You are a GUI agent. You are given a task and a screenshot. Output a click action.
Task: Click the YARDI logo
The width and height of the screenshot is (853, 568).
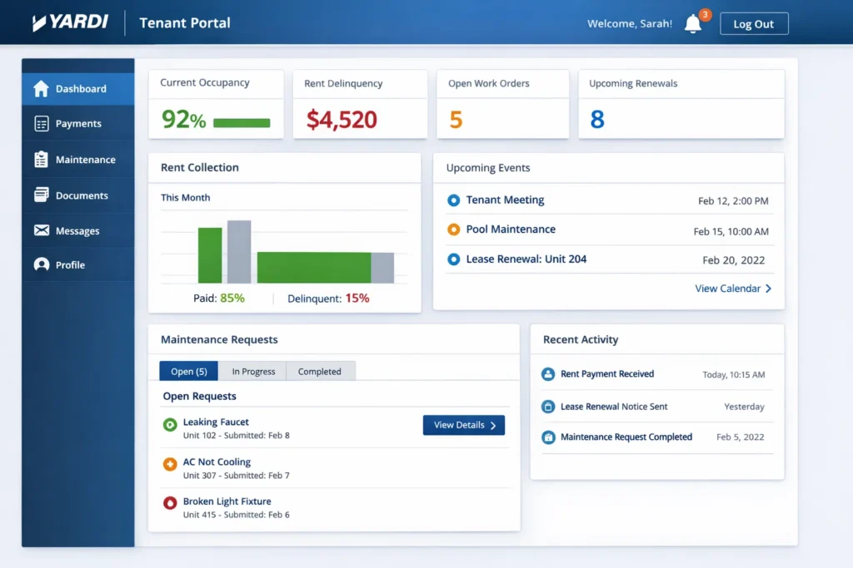click(70, 22)
